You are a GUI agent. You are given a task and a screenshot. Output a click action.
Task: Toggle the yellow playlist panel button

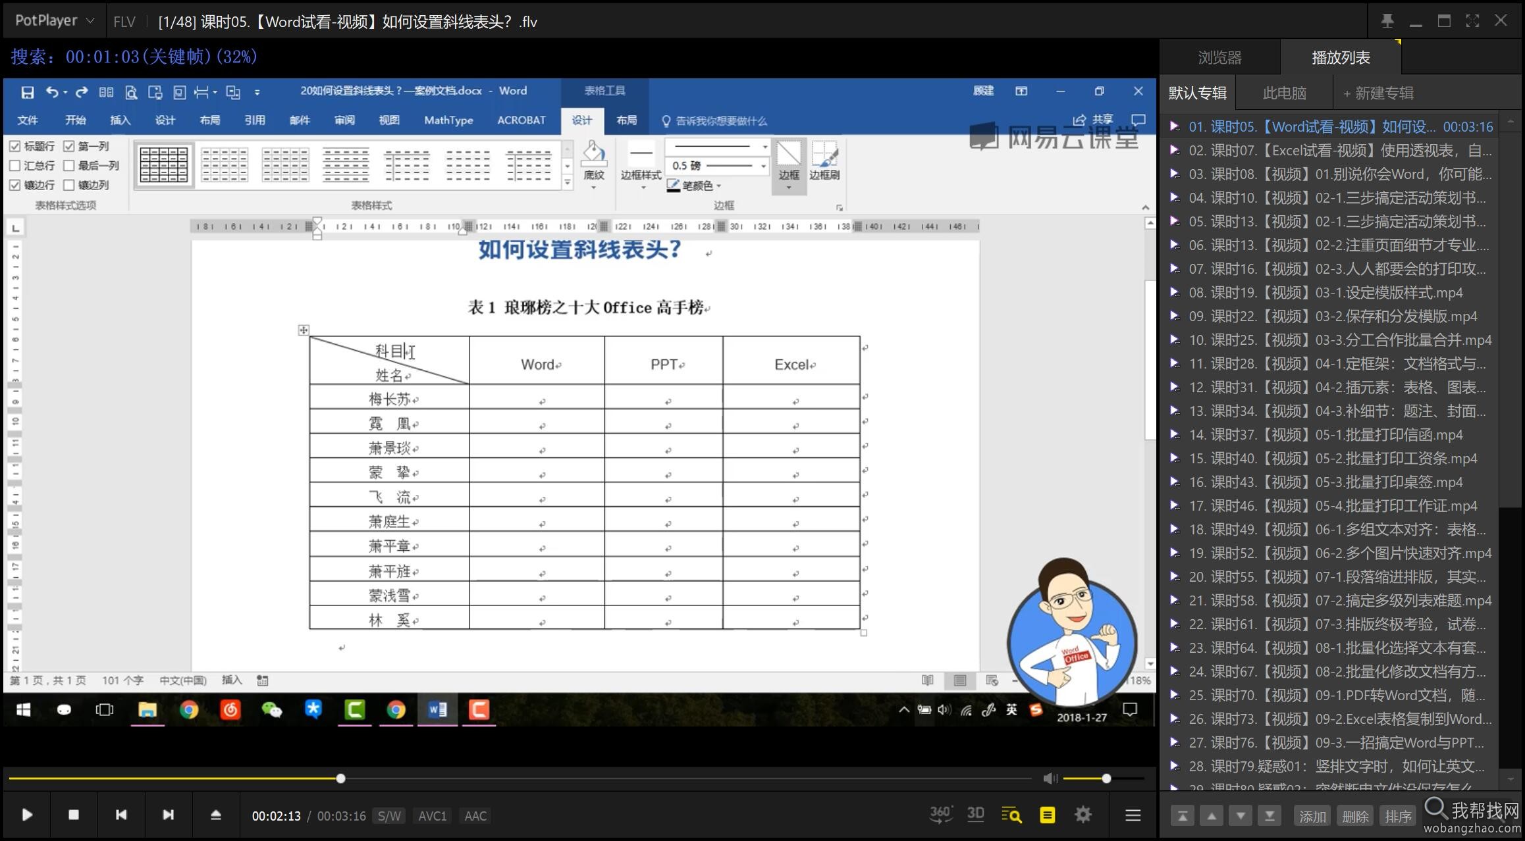1047,815
